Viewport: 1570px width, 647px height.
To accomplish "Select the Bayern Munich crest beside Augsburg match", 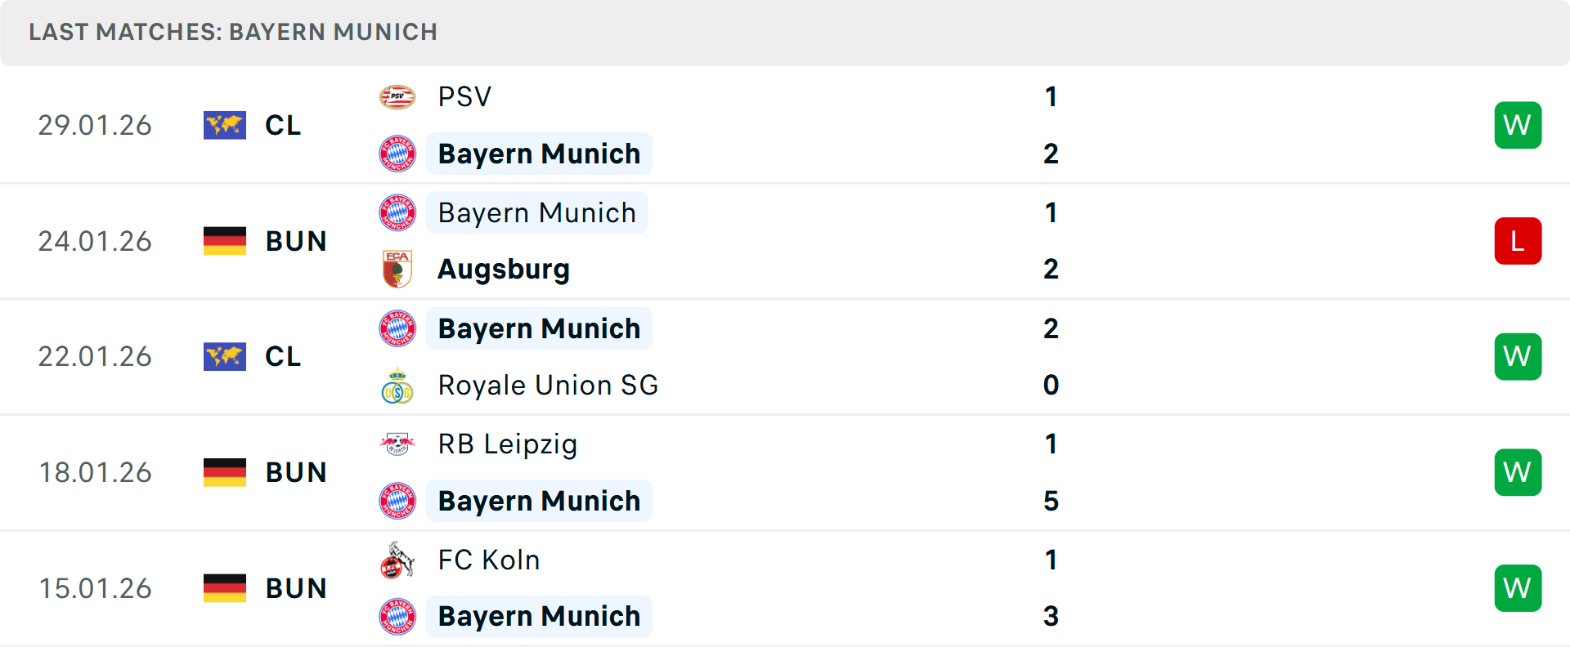I will click(397, 212).
